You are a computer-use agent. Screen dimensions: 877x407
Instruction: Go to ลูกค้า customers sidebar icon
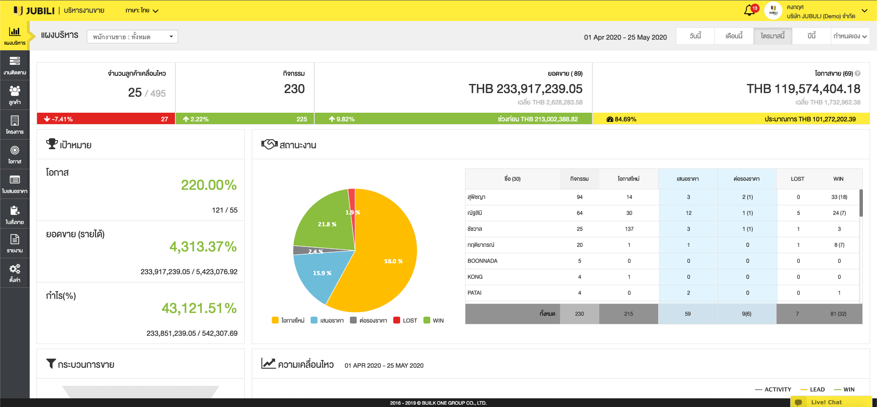click(x=15, y=95)
